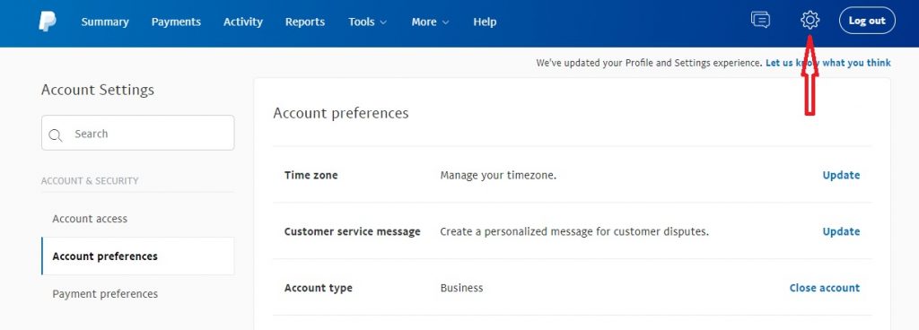Follow the 'Let us know what you think' link
The height and width of the screenshot is (330, 919).
click(x=827, y=63)
